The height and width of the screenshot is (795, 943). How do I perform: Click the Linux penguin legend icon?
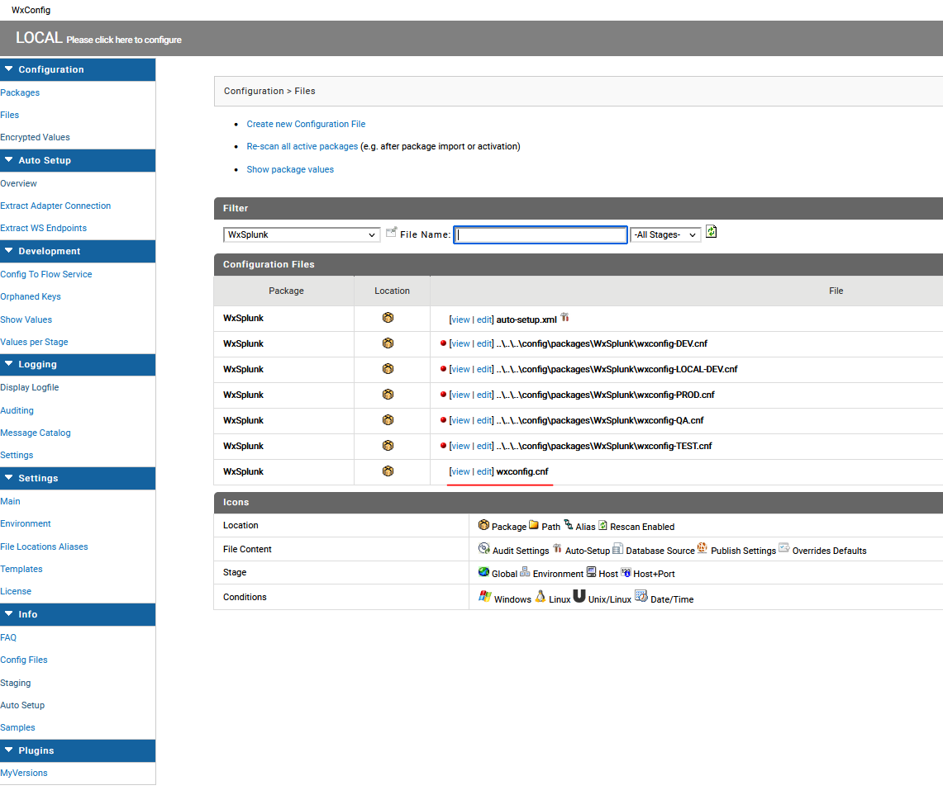pos(541,597)
